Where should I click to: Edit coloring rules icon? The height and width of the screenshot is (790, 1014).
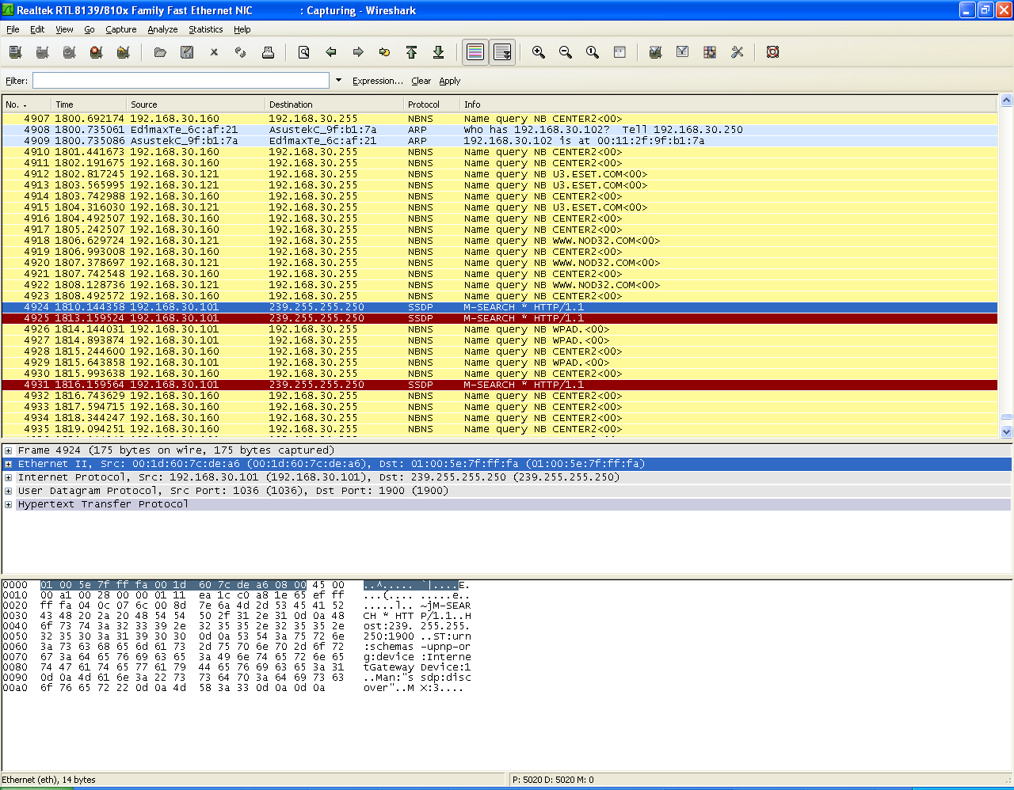(710, 52)
